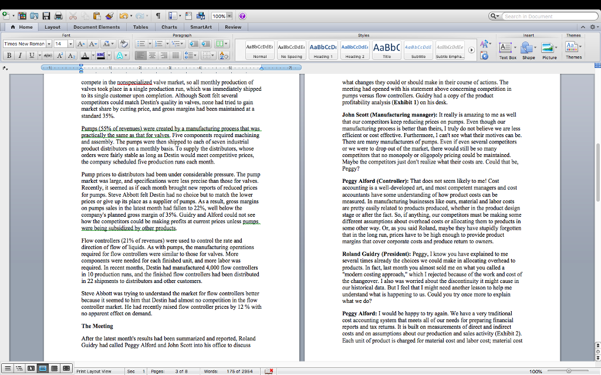
Task: Toggle Bold formatting
Action: [x=9, y=56]
